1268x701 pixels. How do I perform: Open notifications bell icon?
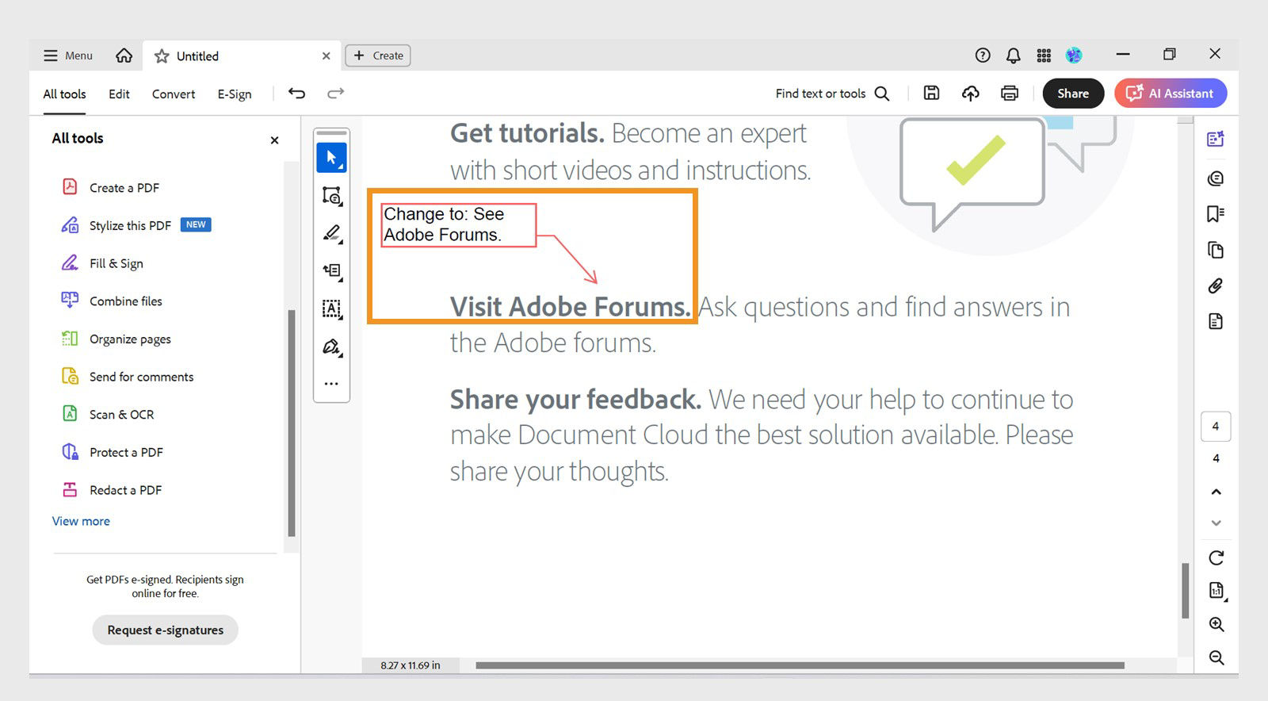(1013, 56)
